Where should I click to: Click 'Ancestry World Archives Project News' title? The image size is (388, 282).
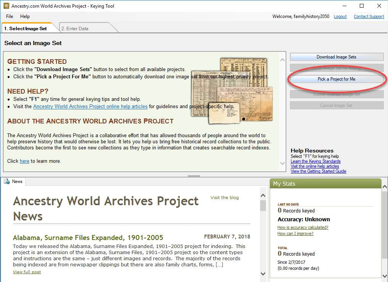point(106,208)
